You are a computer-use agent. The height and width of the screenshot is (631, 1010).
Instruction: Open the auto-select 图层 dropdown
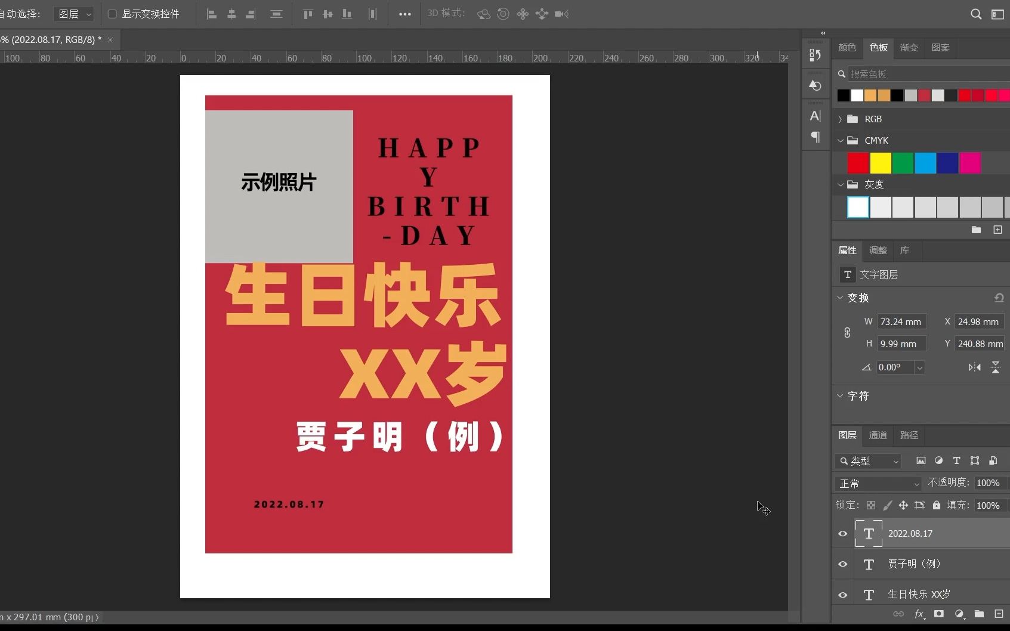(74, 14)
